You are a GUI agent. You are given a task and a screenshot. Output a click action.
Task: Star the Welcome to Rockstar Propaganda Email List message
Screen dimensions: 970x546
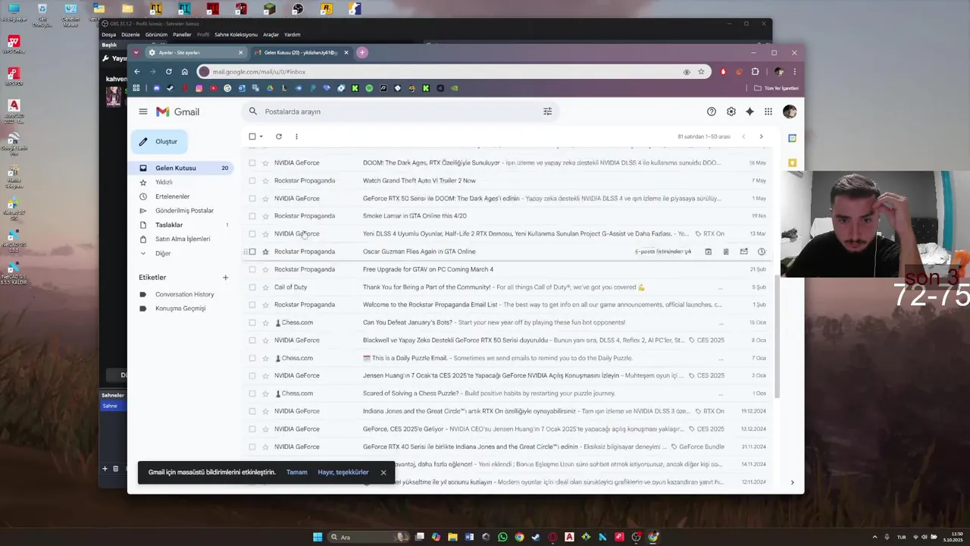tap(265, 305)
